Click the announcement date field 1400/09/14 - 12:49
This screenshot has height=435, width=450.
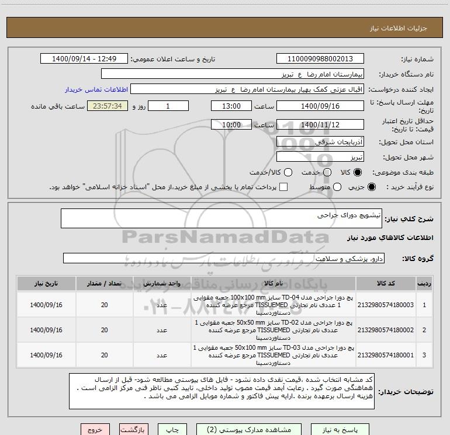pos(84,58)
